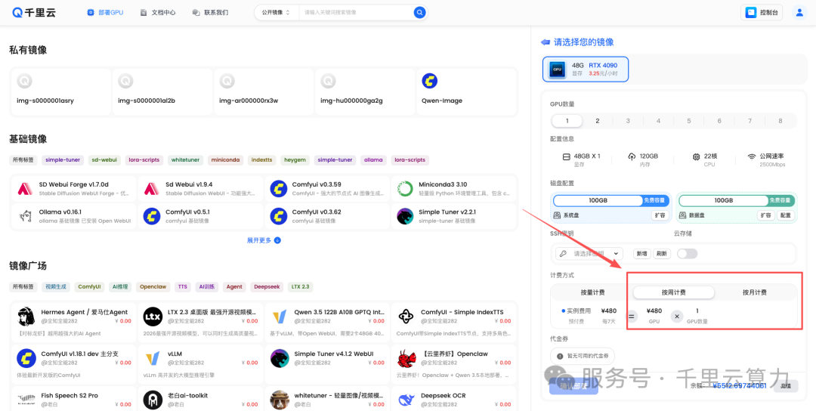This screenshot has width=816, height=411.
Task: Open the 控制台 button
Action: coord(762,13)
